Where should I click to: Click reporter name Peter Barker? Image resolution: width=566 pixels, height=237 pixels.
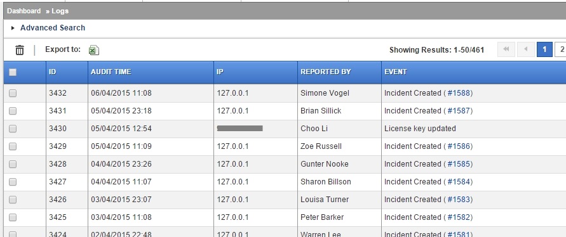point(322,217)
